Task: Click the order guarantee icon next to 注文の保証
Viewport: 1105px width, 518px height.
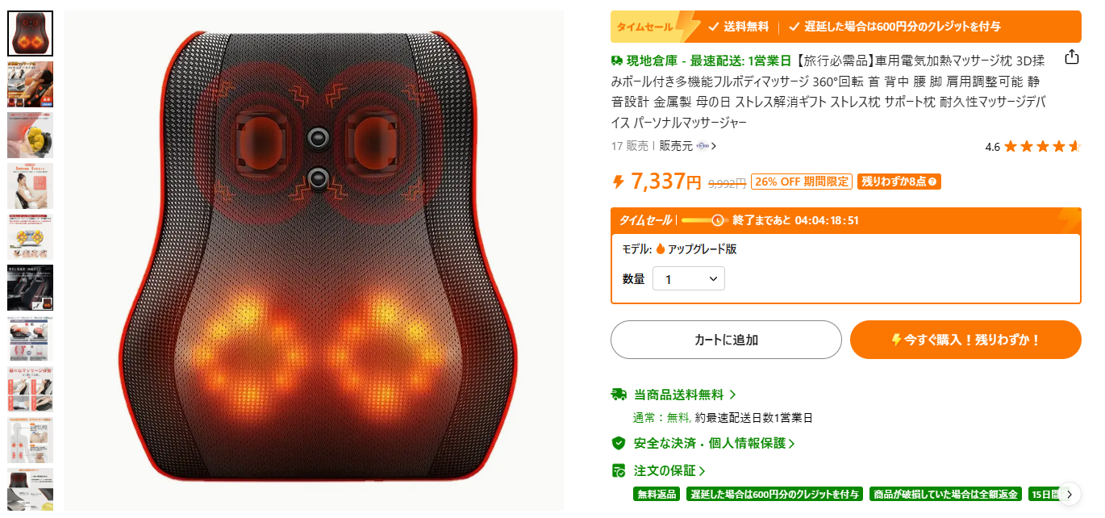Action: click(619, 470)
